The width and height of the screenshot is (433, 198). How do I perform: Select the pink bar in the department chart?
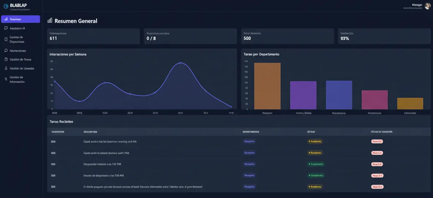click(x=375, y=100)
